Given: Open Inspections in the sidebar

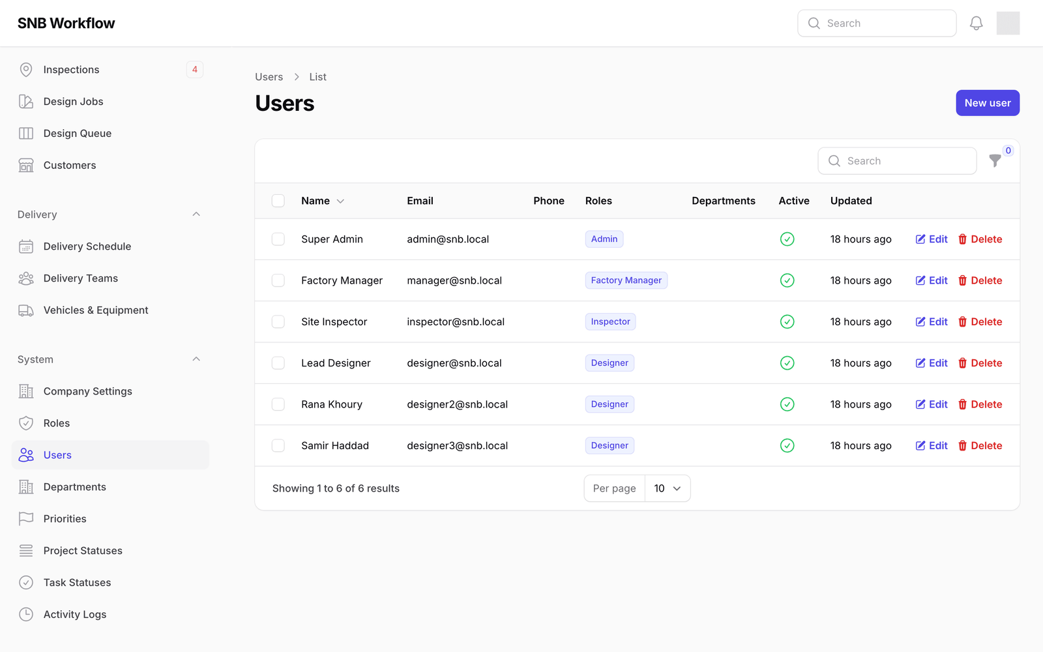Looking at the screenshot, I should point(110,70).
